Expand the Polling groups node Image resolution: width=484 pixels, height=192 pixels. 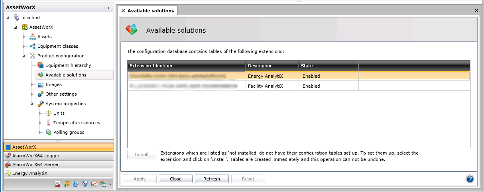(x=40, y=132)
